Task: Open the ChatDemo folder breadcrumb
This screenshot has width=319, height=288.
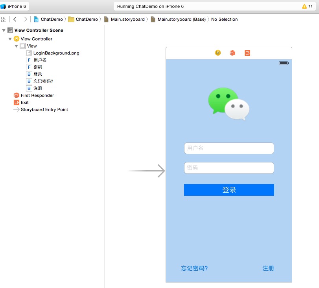Action: pyautogui.click(x=87, y=19)
